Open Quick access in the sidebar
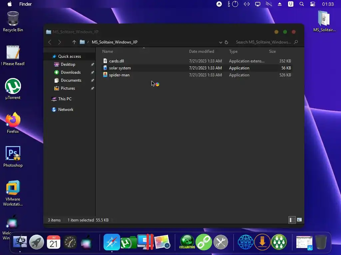Image resolution: width=341 pixels, height=255 pixels. point(70,56)
